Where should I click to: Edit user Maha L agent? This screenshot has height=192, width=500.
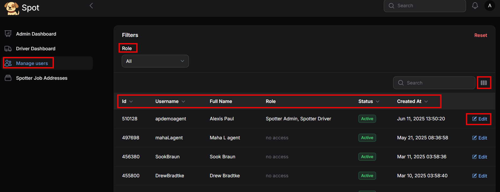(x=480, y=138)
